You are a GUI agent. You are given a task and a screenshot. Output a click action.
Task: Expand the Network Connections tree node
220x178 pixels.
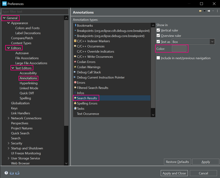point(9,118)
